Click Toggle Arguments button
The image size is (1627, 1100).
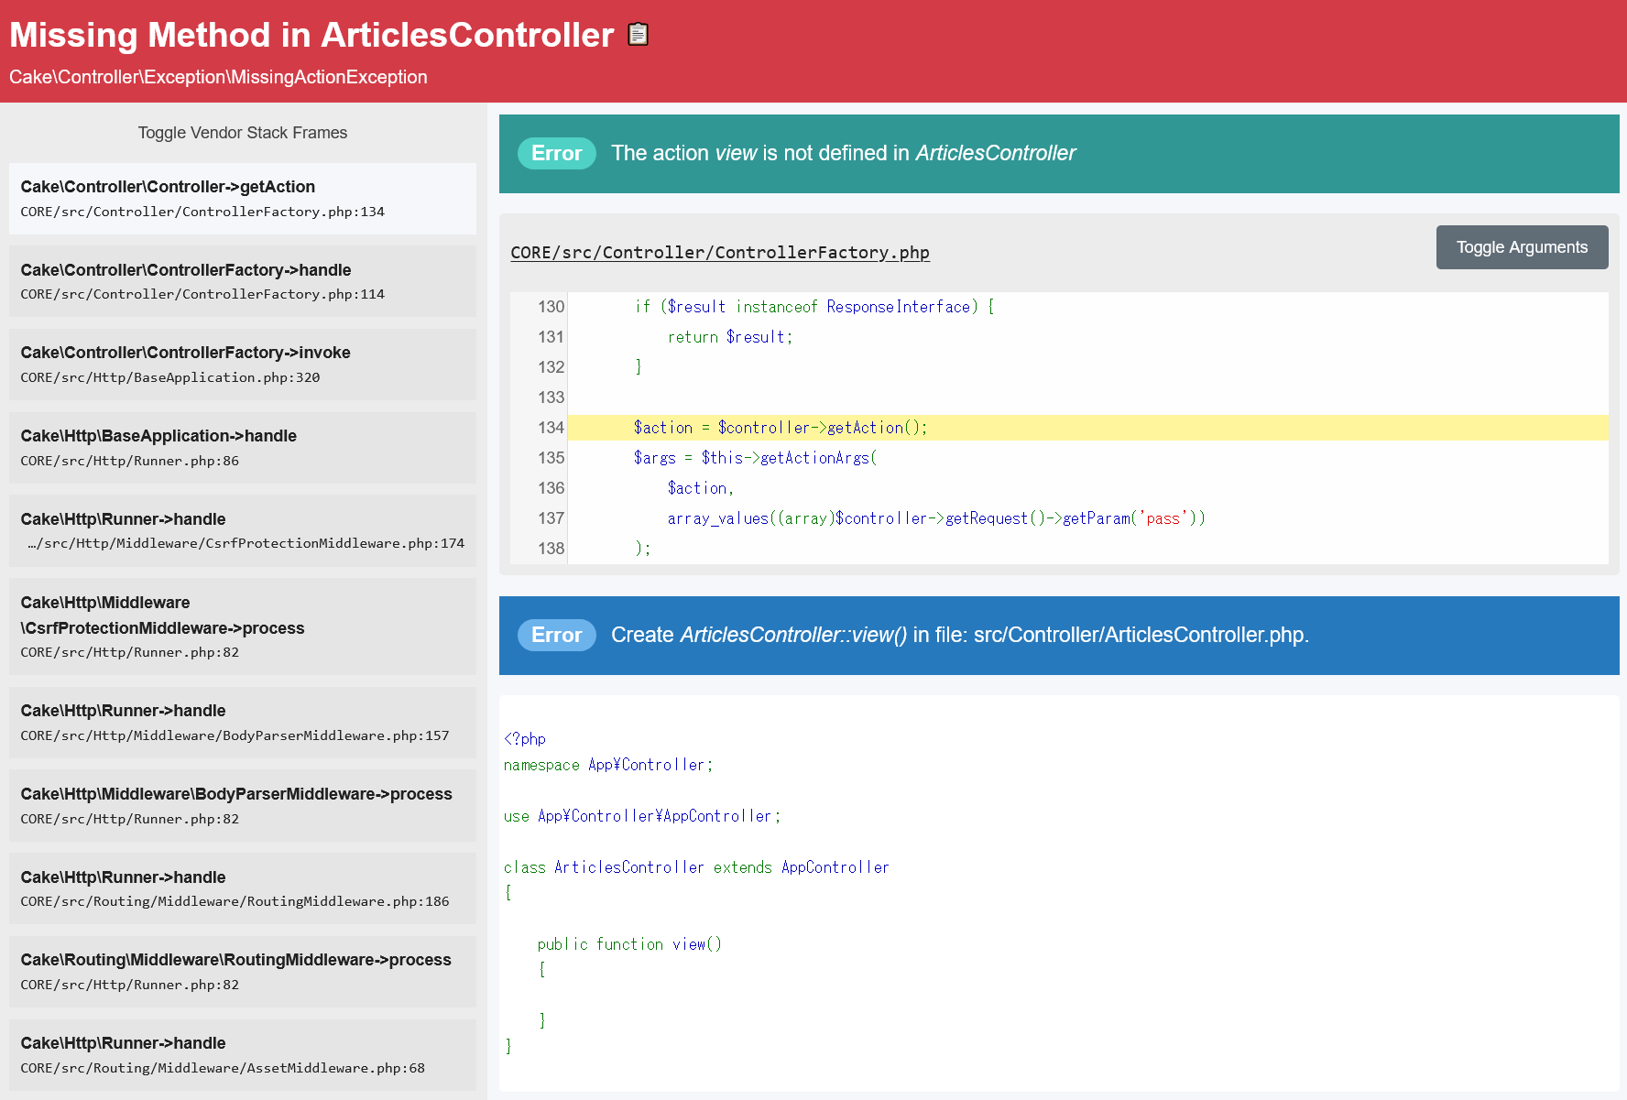pyautogui.click(x=1522, y=247)
